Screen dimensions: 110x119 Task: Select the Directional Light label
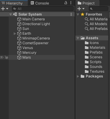36,24
